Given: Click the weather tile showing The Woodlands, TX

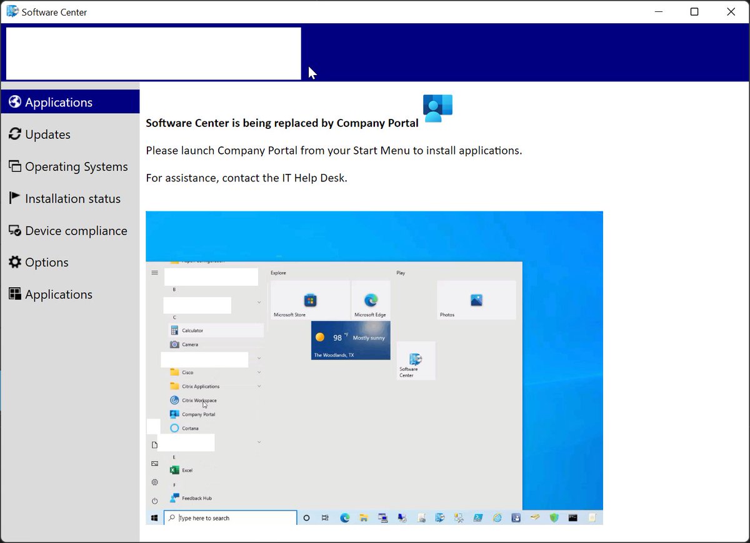Looking at the screenshot, I should click(x=351, y=340).
